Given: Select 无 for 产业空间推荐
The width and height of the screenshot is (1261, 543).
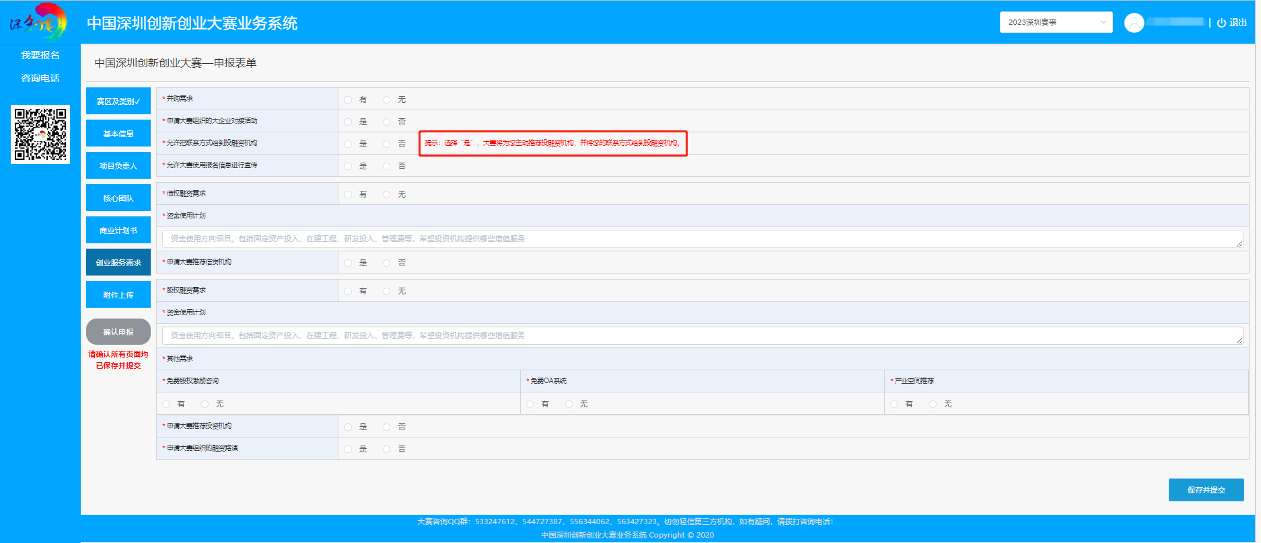Looking at the screenshot, I should [x=933, y=404].
